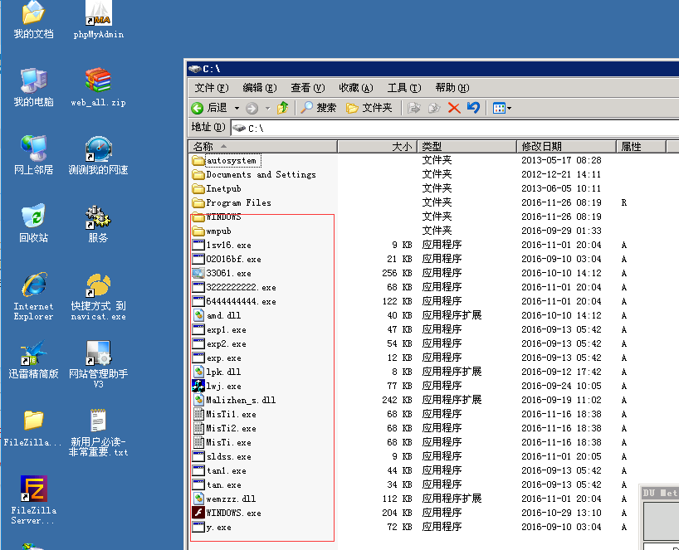Click the 搜索 (Search) toolbar button
The height and width of the screenshot is (550, 679).
[x=319, y=108]
